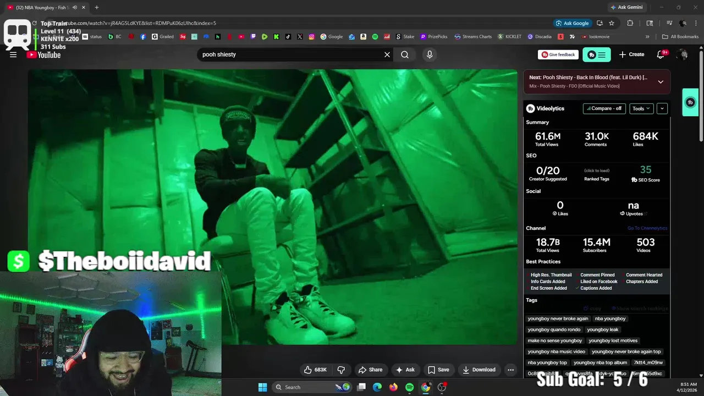The height and width of the screenshot is (396, 704).
Task: Click Ask Google in address bar
Action: [573, 23]
